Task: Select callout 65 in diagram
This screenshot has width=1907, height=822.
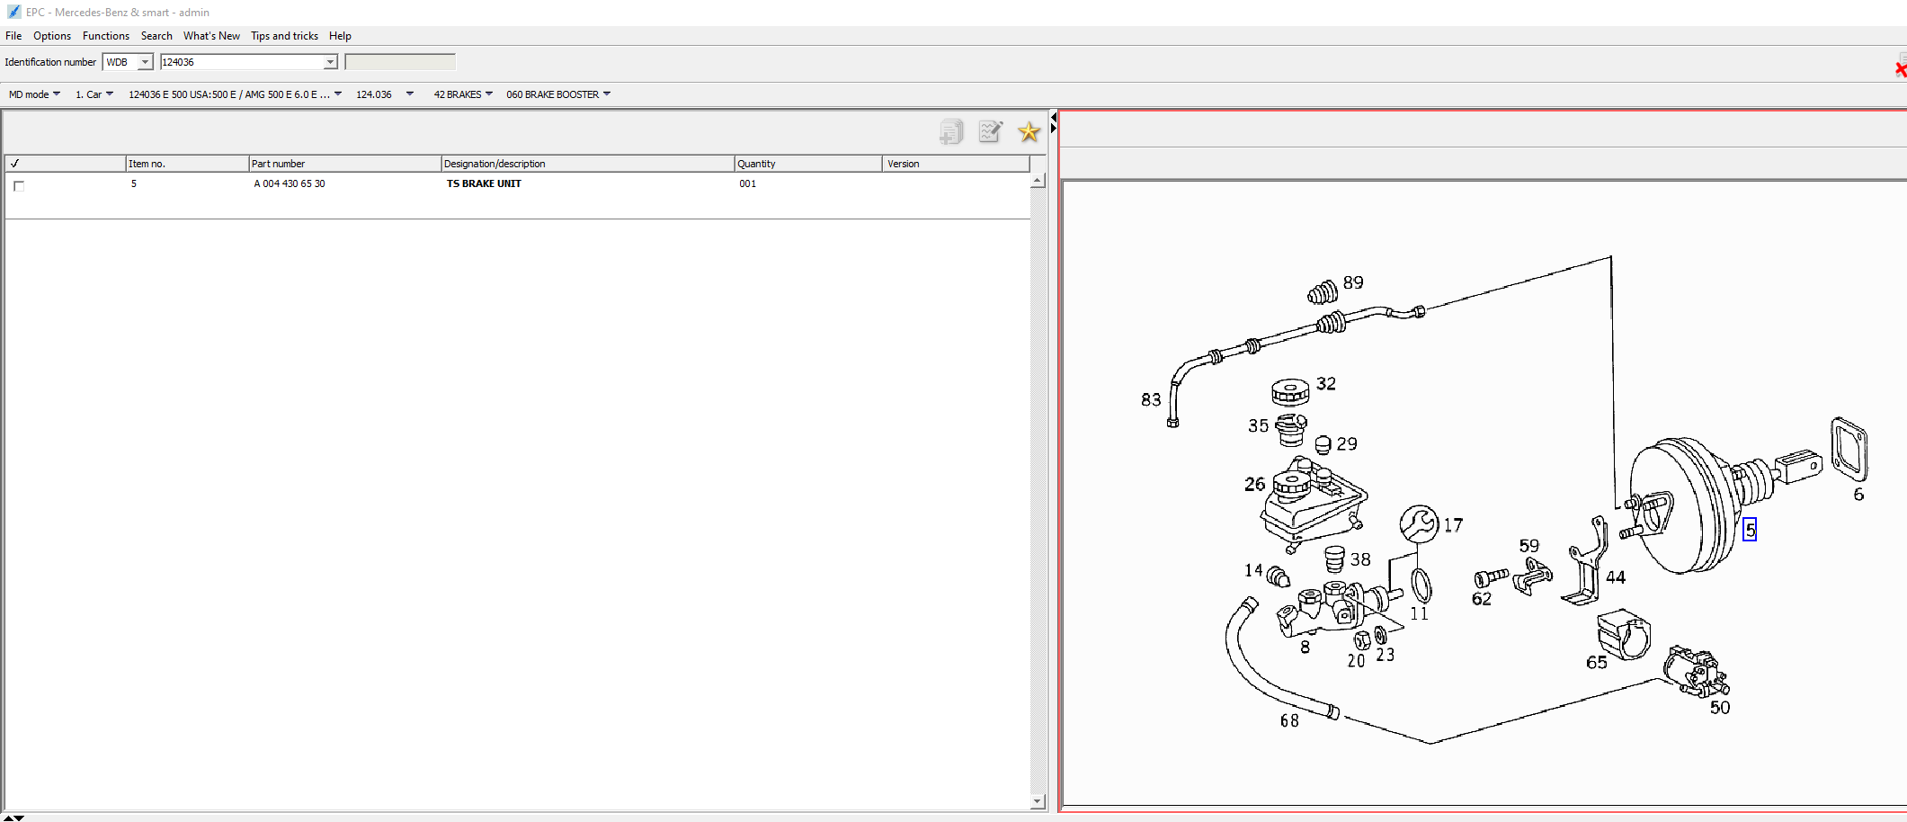Action: 1597,663
